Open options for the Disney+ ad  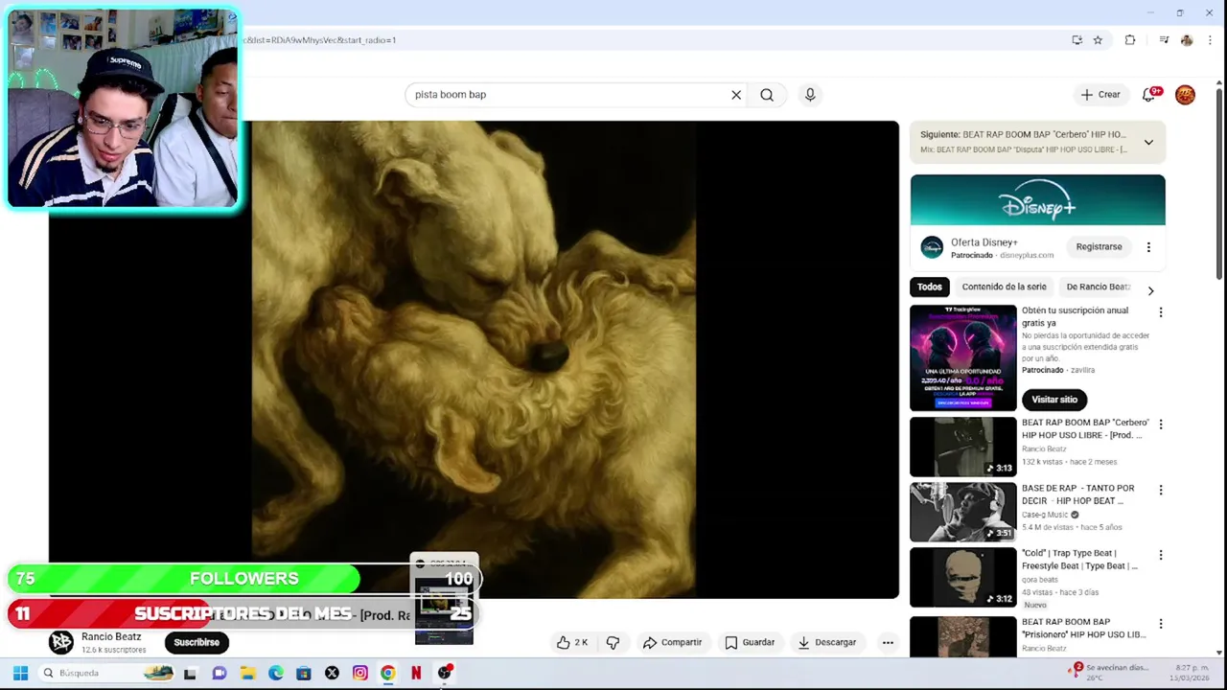click(1148, 247)
